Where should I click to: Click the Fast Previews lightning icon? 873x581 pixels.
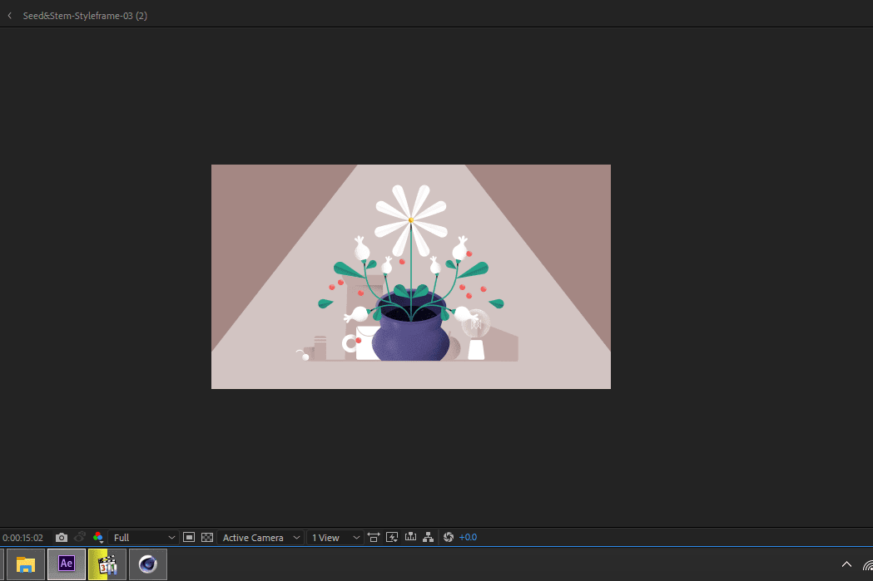click(x=392, y=538)
